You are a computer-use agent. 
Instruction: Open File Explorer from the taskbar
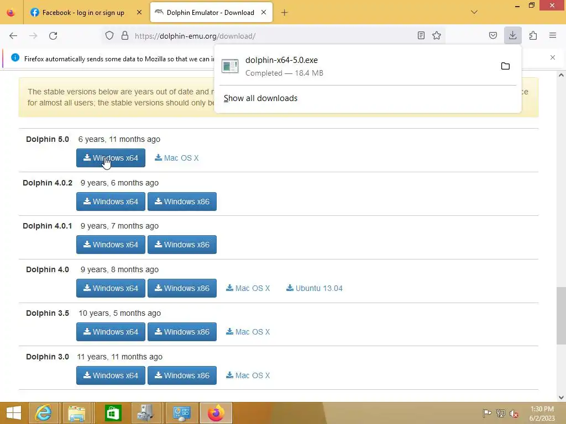tap(76, 413)
